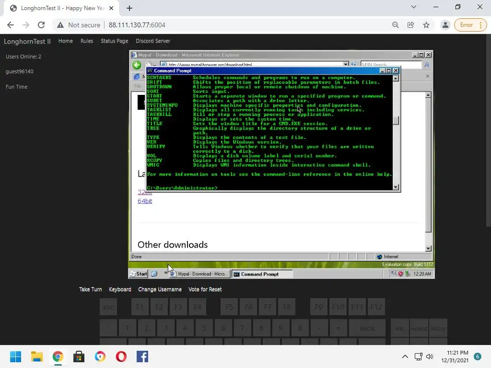The height and width of the screenshot is (368, 491).
Task: Click the IE search go icon beside MSN Search
Action: pos(426,65)
